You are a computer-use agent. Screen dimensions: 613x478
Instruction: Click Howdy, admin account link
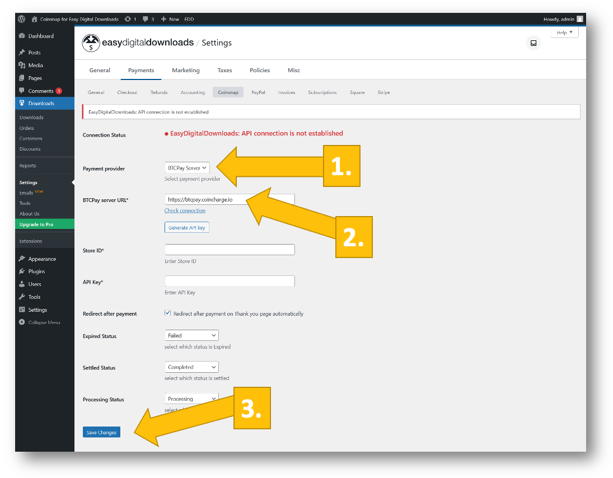coord(559,19)
